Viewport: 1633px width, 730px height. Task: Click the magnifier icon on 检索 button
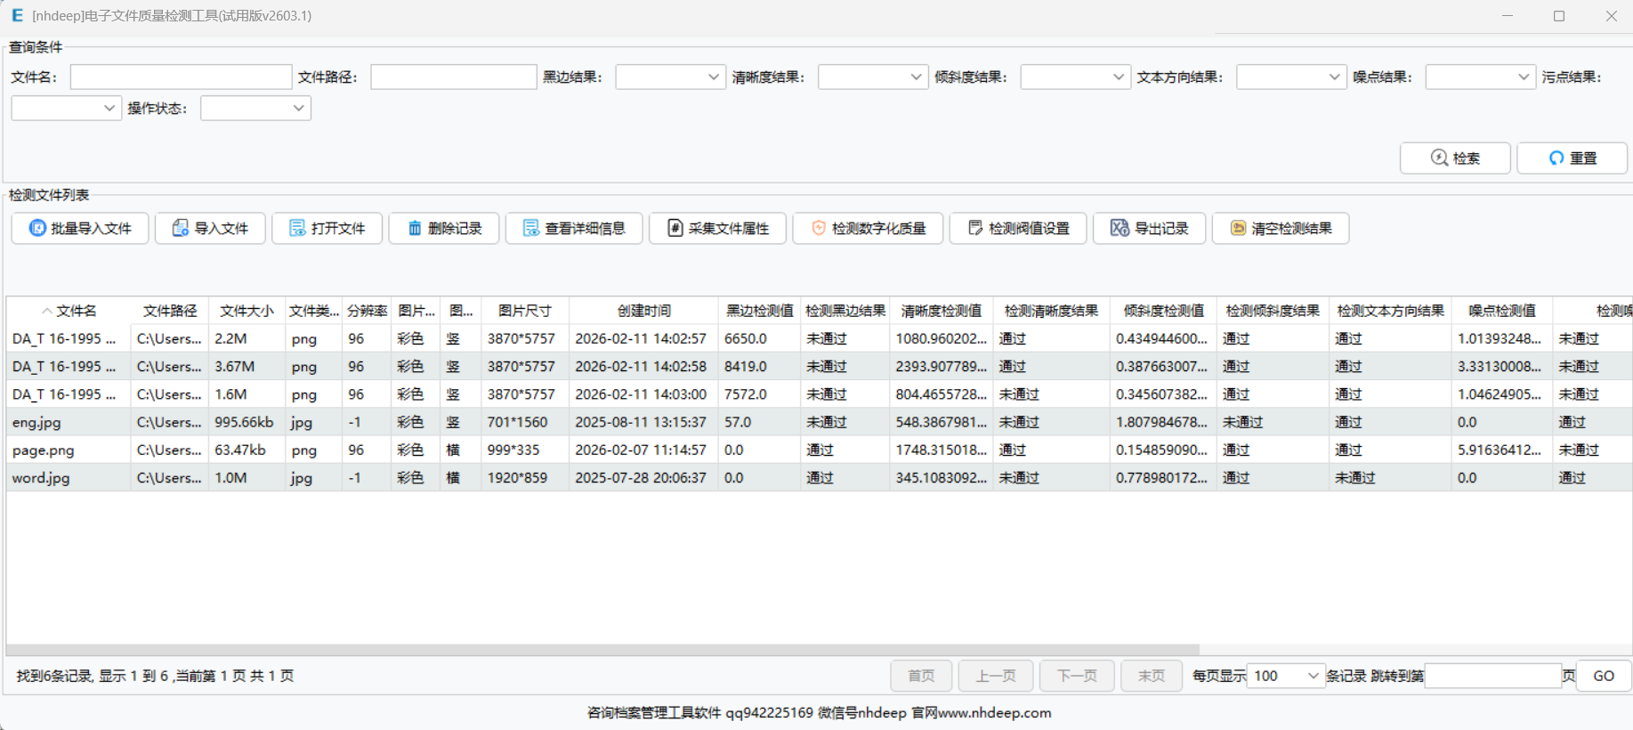pos(1439,158)
